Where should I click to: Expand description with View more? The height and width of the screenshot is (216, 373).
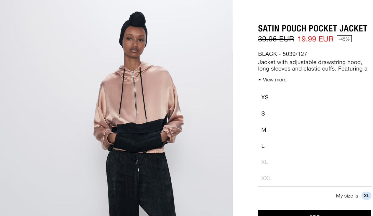(272, 80)
